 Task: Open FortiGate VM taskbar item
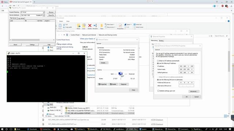80,129
